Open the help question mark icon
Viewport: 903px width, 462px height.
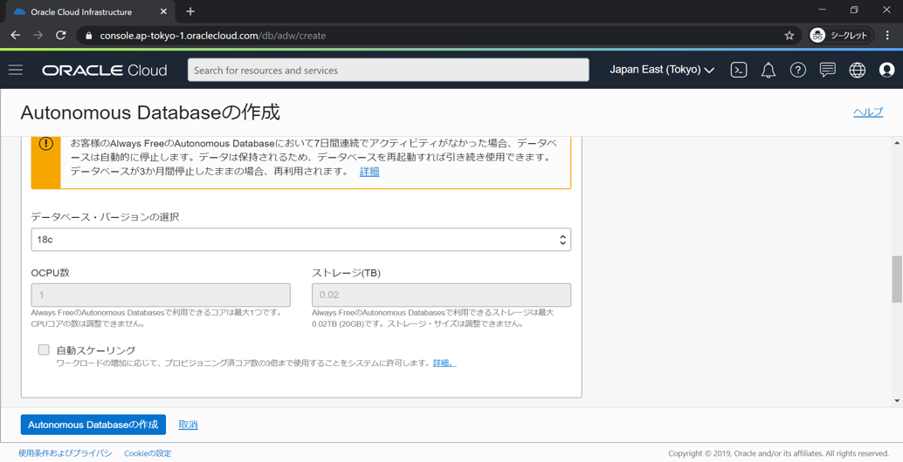coord(797,70)
